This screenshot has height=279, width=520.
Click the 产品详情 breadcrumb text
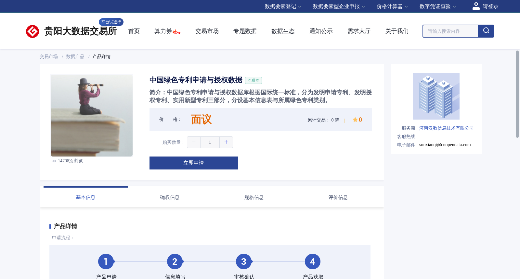101,57
